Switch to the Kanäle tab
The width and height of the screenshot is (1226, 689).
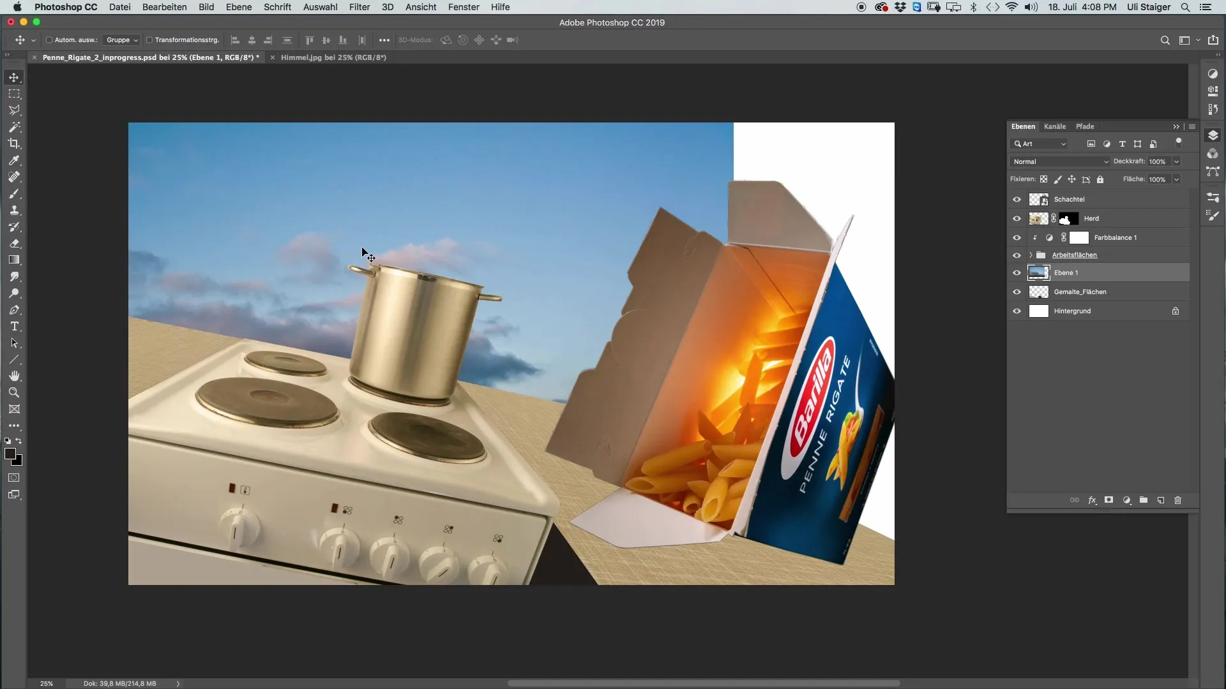[x=1055, y=126]
